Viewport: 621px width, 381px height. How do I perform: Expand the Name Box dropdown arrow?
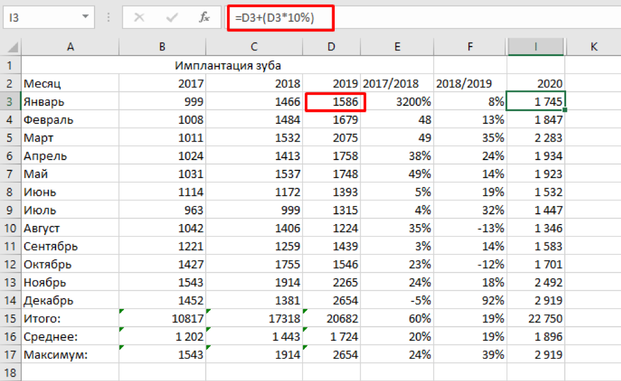click(85, 17)
